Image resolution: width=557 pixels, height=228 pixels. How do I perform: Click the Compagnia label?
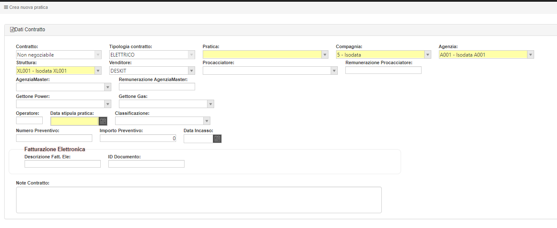(349, 46)
